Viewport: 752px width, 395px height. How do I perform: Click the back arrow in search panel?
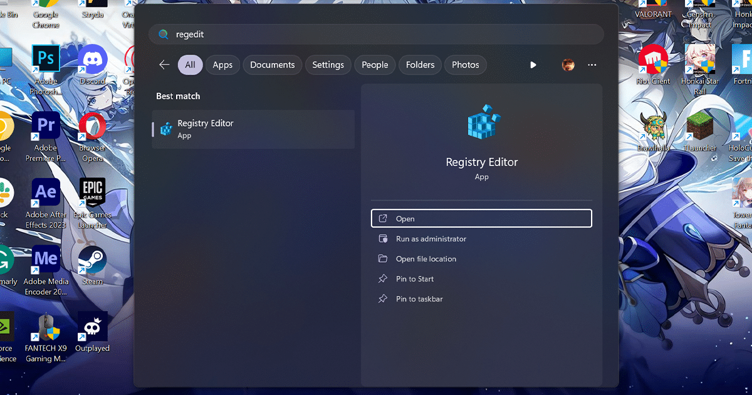point(164,65)
